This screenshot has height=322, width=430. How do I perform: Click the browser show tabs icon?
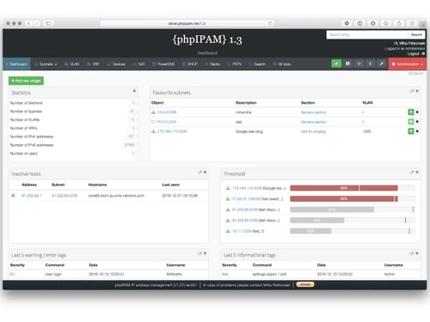(x=412, y=23)
